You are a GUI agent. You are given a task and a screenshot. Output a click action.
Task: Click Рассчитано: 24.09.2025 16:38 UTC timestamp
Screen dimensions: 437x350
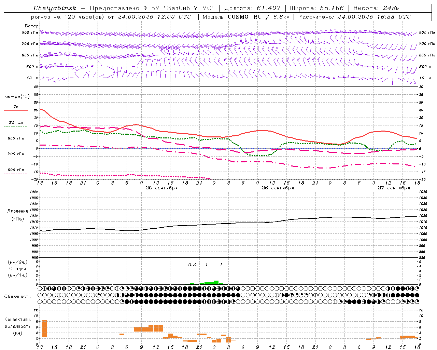354,17
